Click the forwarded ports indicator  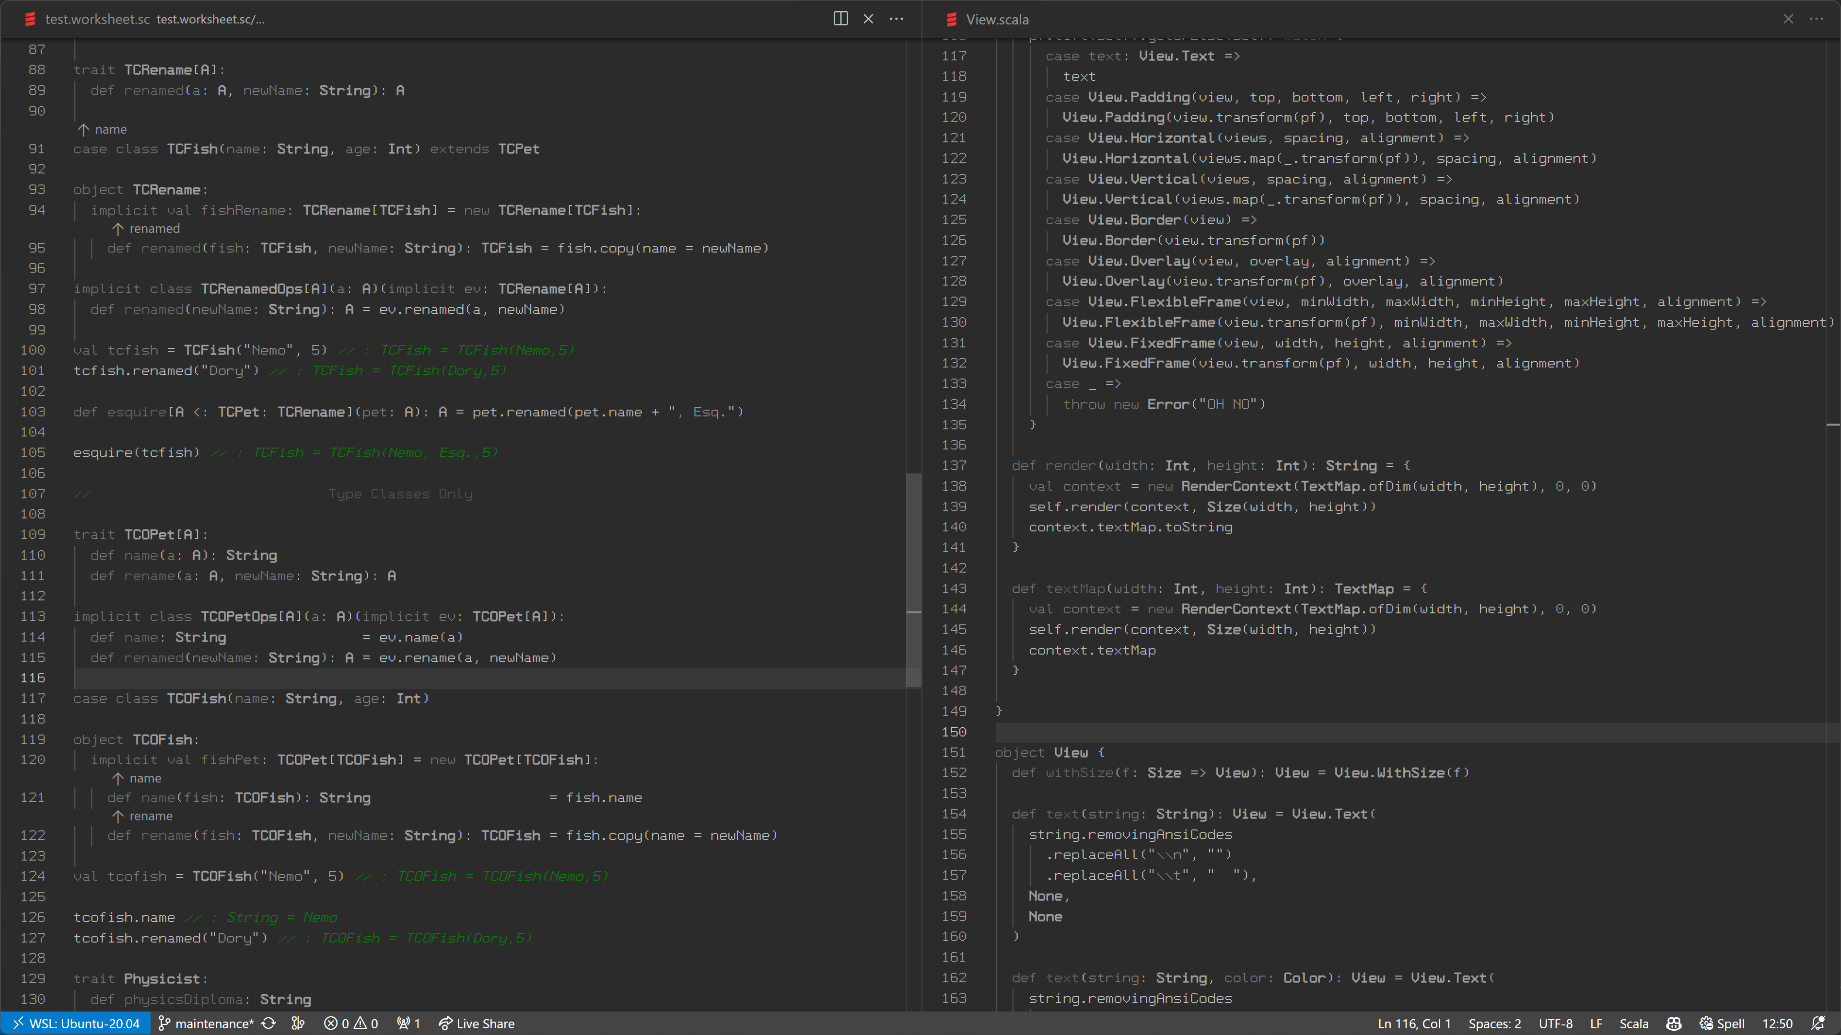click(x=409, y=1023)
